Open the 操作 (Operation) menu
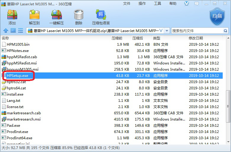The image size is (231, 152). (142, 4)
